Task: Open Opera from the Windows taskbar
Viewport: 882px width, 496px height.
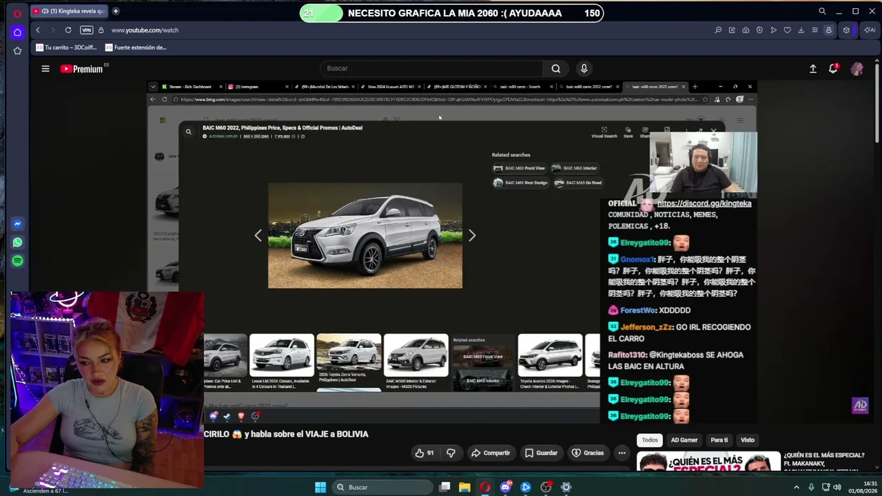Action: [x=485, y=487]
